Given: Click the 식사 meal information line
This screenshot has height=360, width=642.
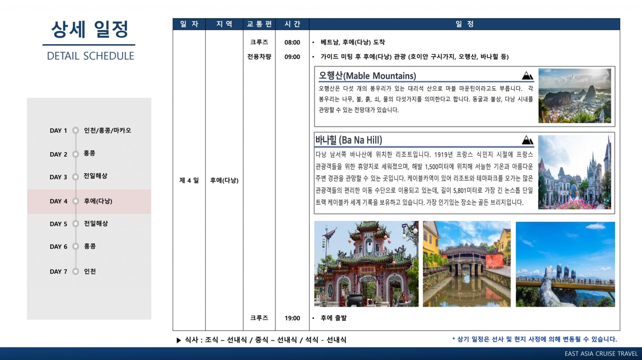Looking at the screenshot, I should [265, 340].
